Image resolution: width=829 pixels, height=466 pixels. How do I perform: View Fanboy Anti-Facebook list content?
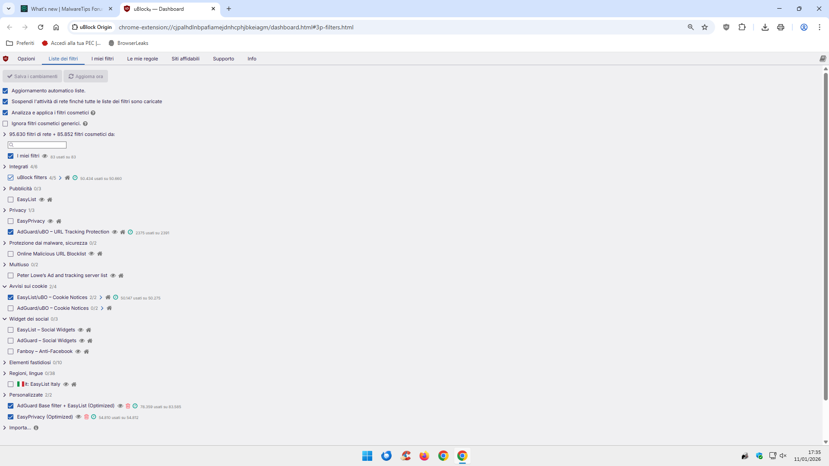[x=78, y=352]
